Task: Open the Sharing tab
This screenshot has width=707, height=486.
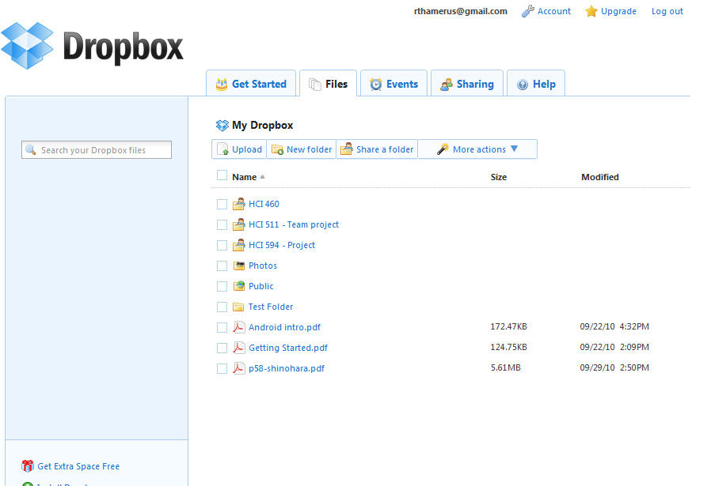Action: [466, 83]
